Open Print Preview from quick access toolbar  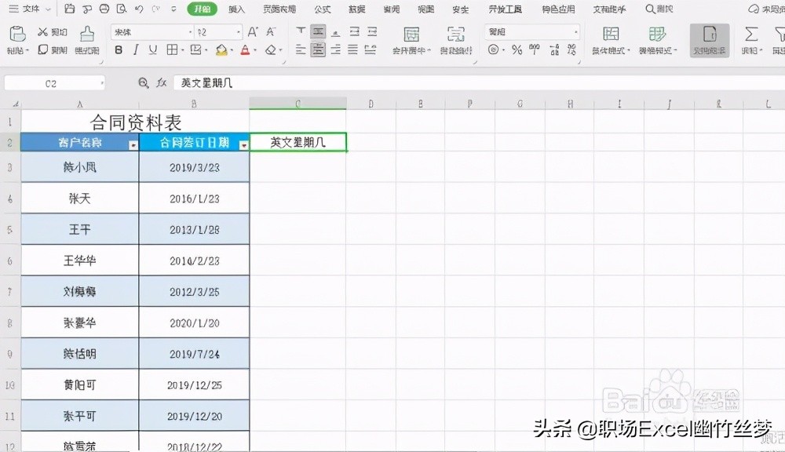pyautogui.click(x=122, y=9)
